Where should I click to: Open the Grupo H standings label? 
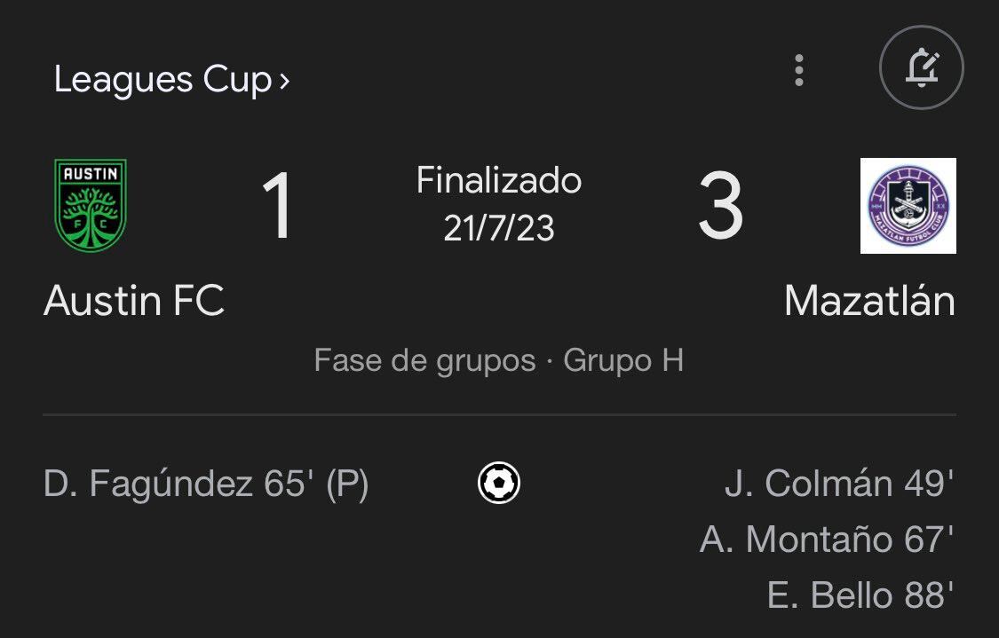[x=623, y=361]
